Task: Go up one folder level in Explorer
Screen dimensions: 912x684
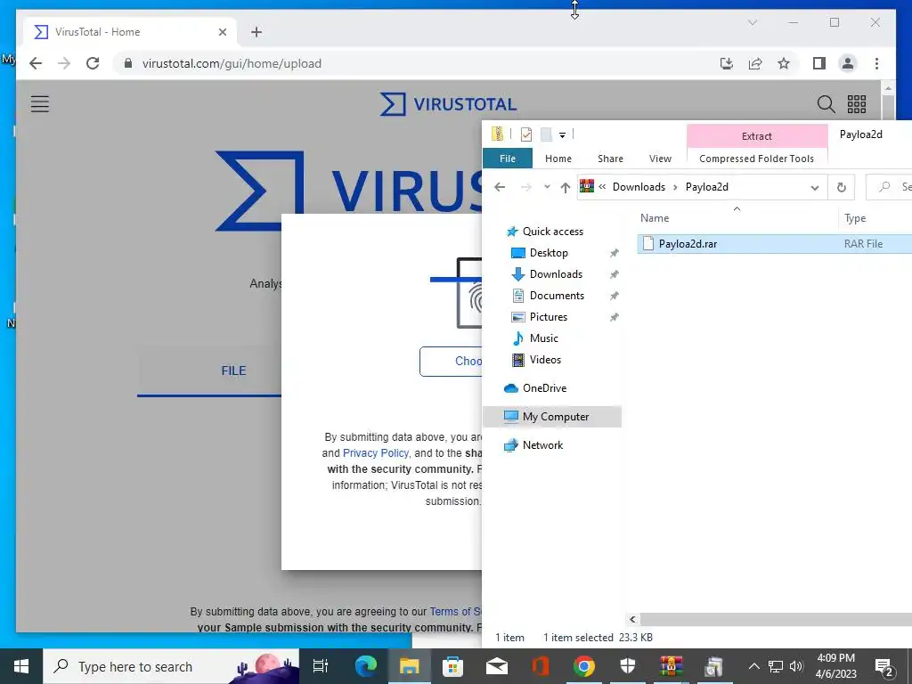Action: click(566, 187)
